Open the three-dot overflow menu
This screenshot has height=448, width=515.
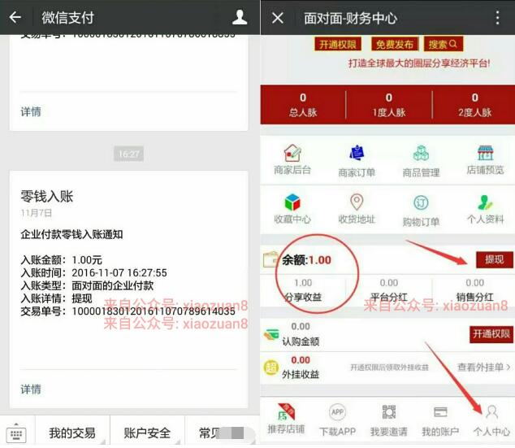[498, 18]
